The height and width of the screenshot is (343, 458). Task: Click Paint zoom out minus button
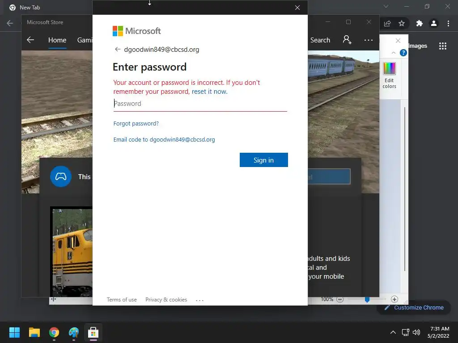(340, 300)
